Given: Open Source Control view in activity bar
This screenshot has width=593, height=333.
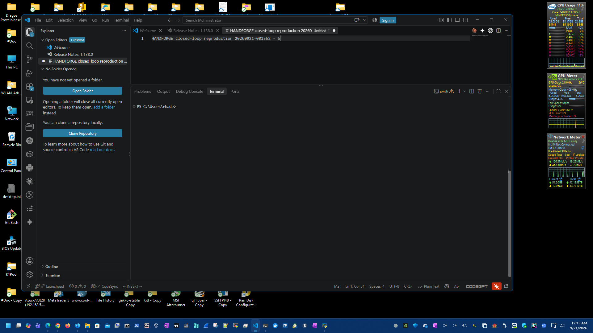Looking at the screenshot, I should point(30,59).
